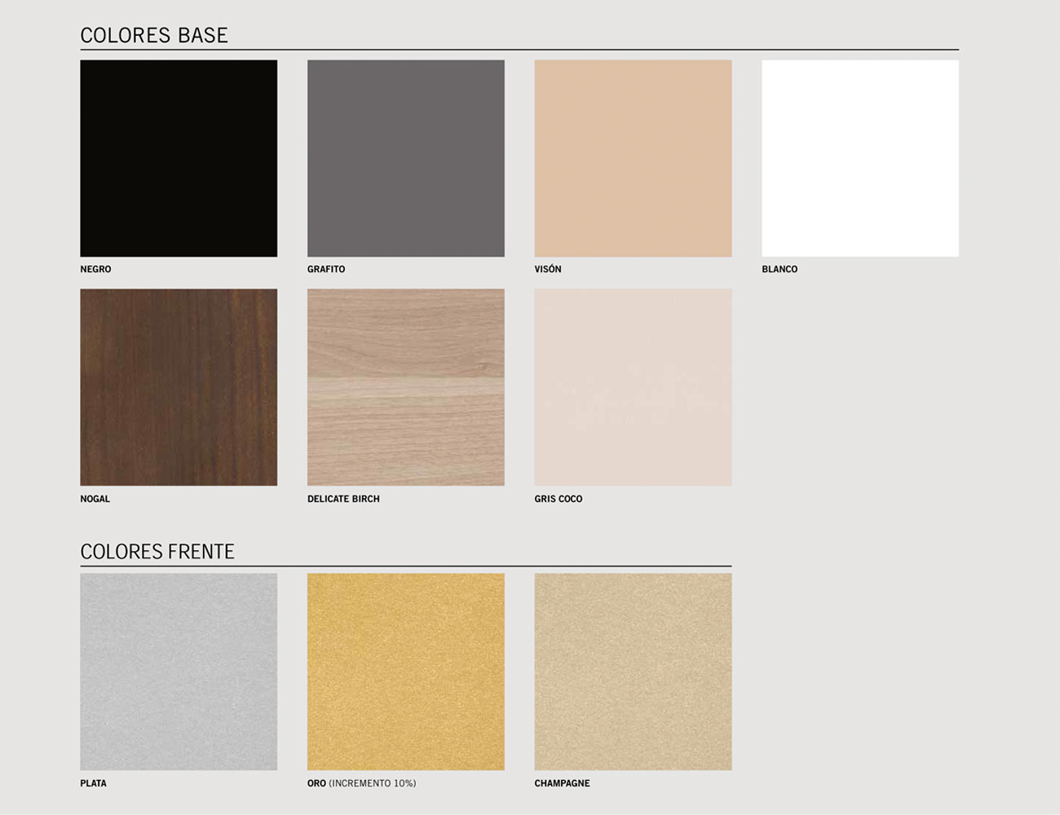The height and width of the screenshot is (815, 1060).
Task: Select the Champagne front color swatch
Action: pos(633,672)
